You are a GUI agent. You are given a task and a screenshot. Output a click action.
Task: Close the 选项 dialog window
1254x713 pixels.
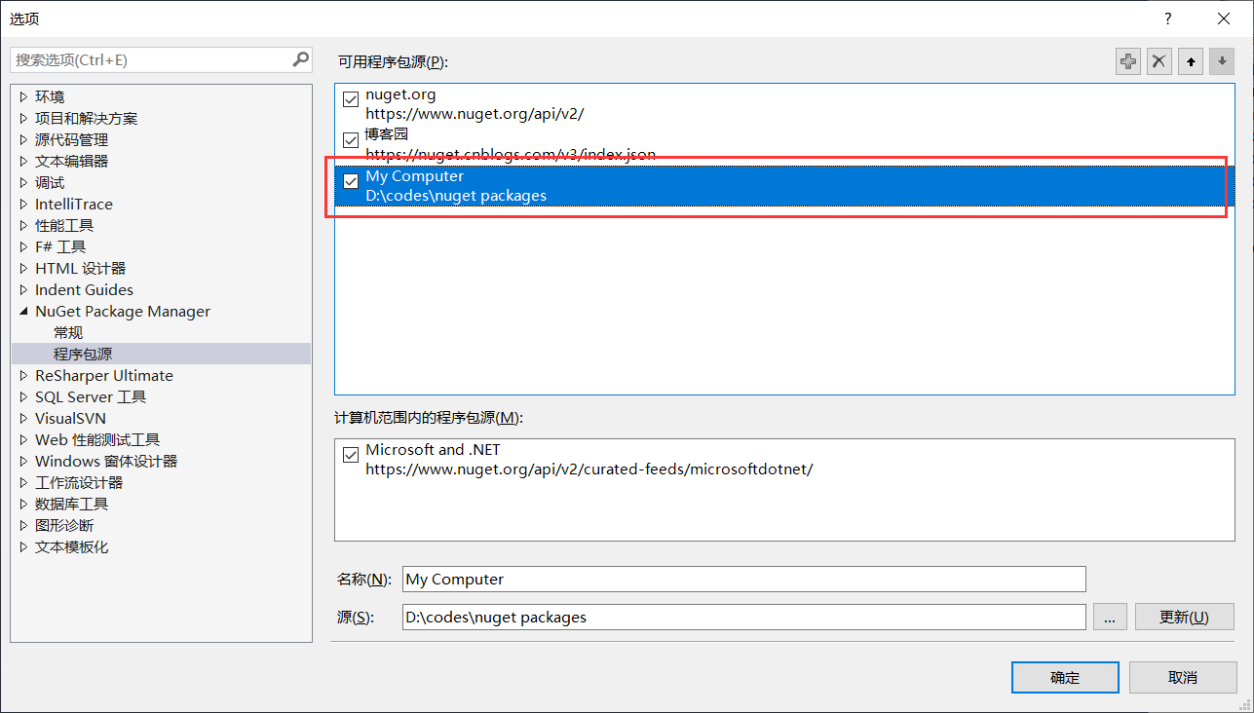[x=1224, y=19]
